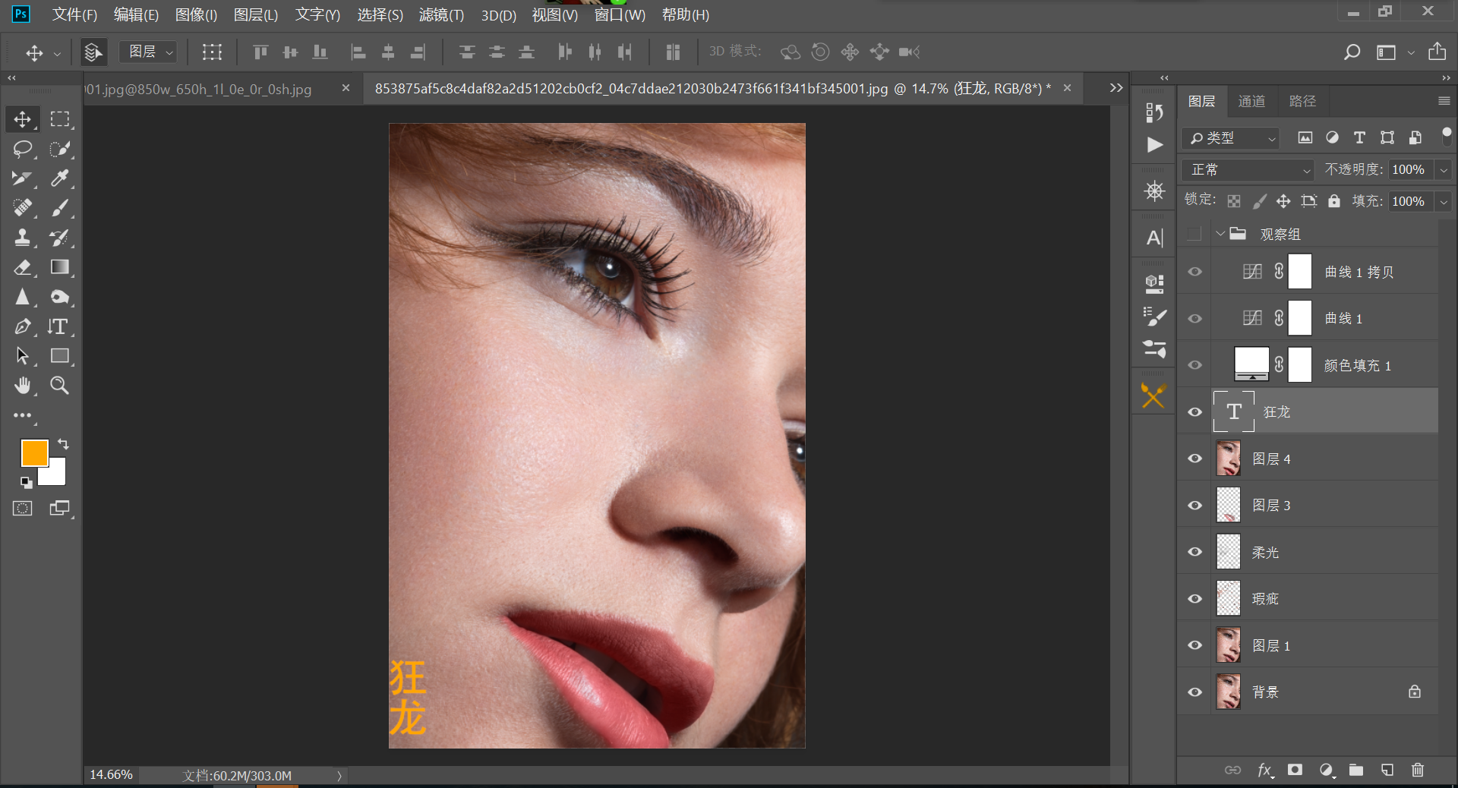Click the Search magnifier in options bar

[1352, 52]
